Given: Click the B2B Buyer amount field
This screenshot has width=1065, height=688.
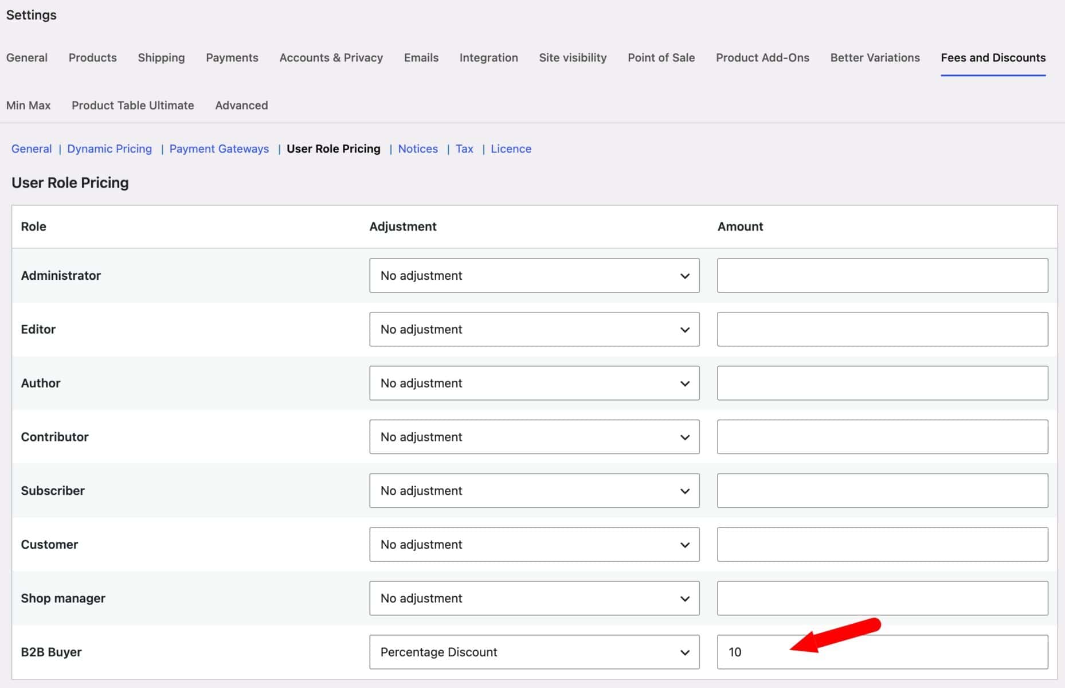Looking at the screenshot, I should 883,652.
